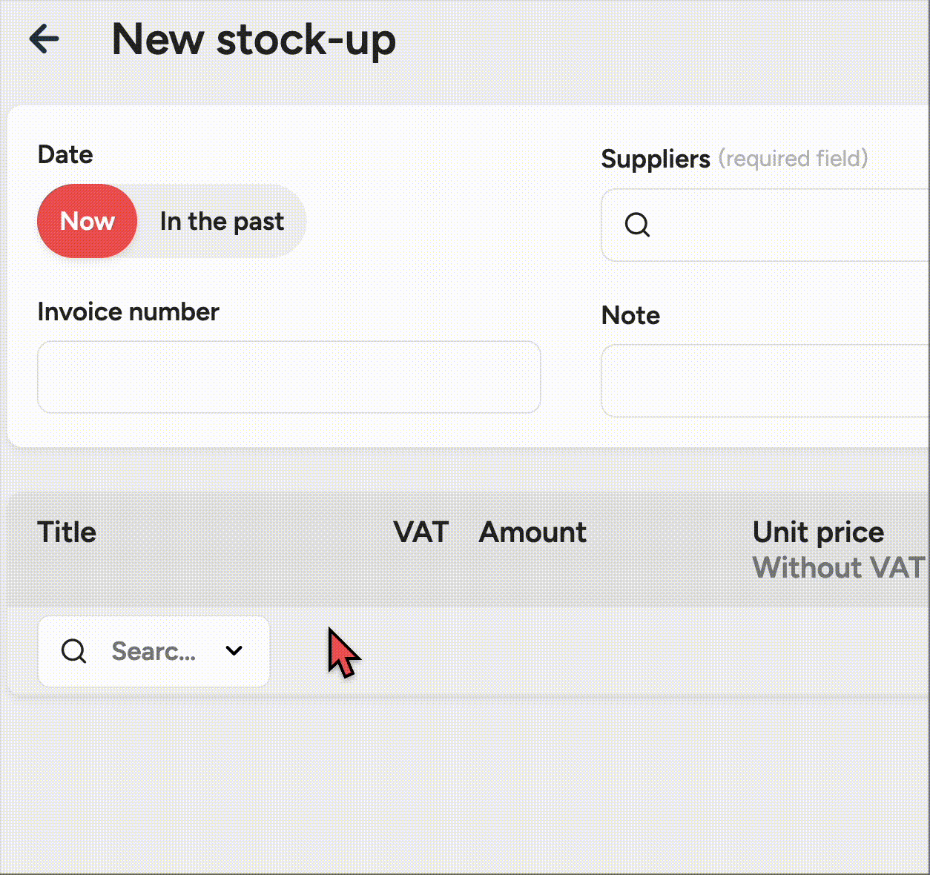Click the Suppliers search input
The width and height of the screenshot is (930, 875).
(x=779, y=225)
